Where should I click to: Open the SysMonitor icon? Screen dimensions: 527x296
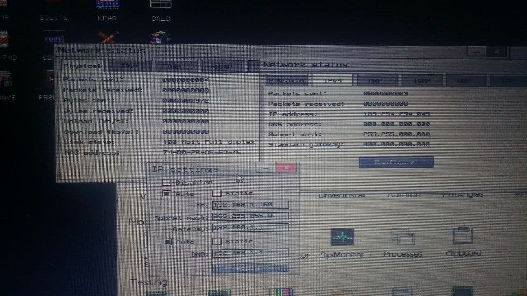[342, 237]
